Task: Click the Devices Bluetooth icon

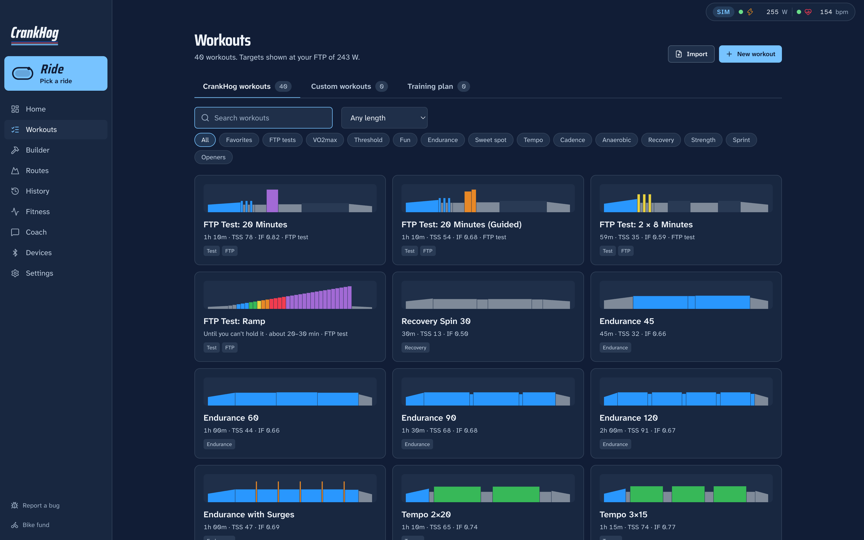Action: tap(15, 253)
